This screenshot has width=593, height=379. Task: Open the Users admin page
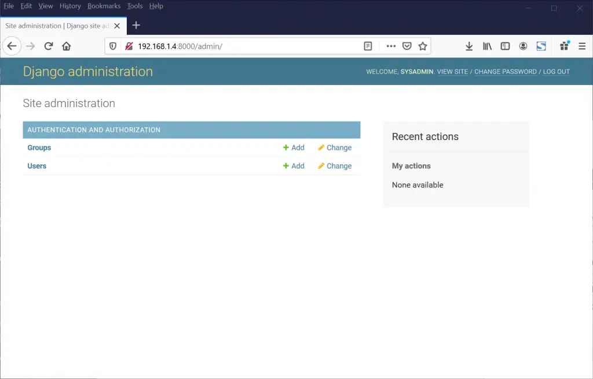pyautogui.click(x=36, y=166)
